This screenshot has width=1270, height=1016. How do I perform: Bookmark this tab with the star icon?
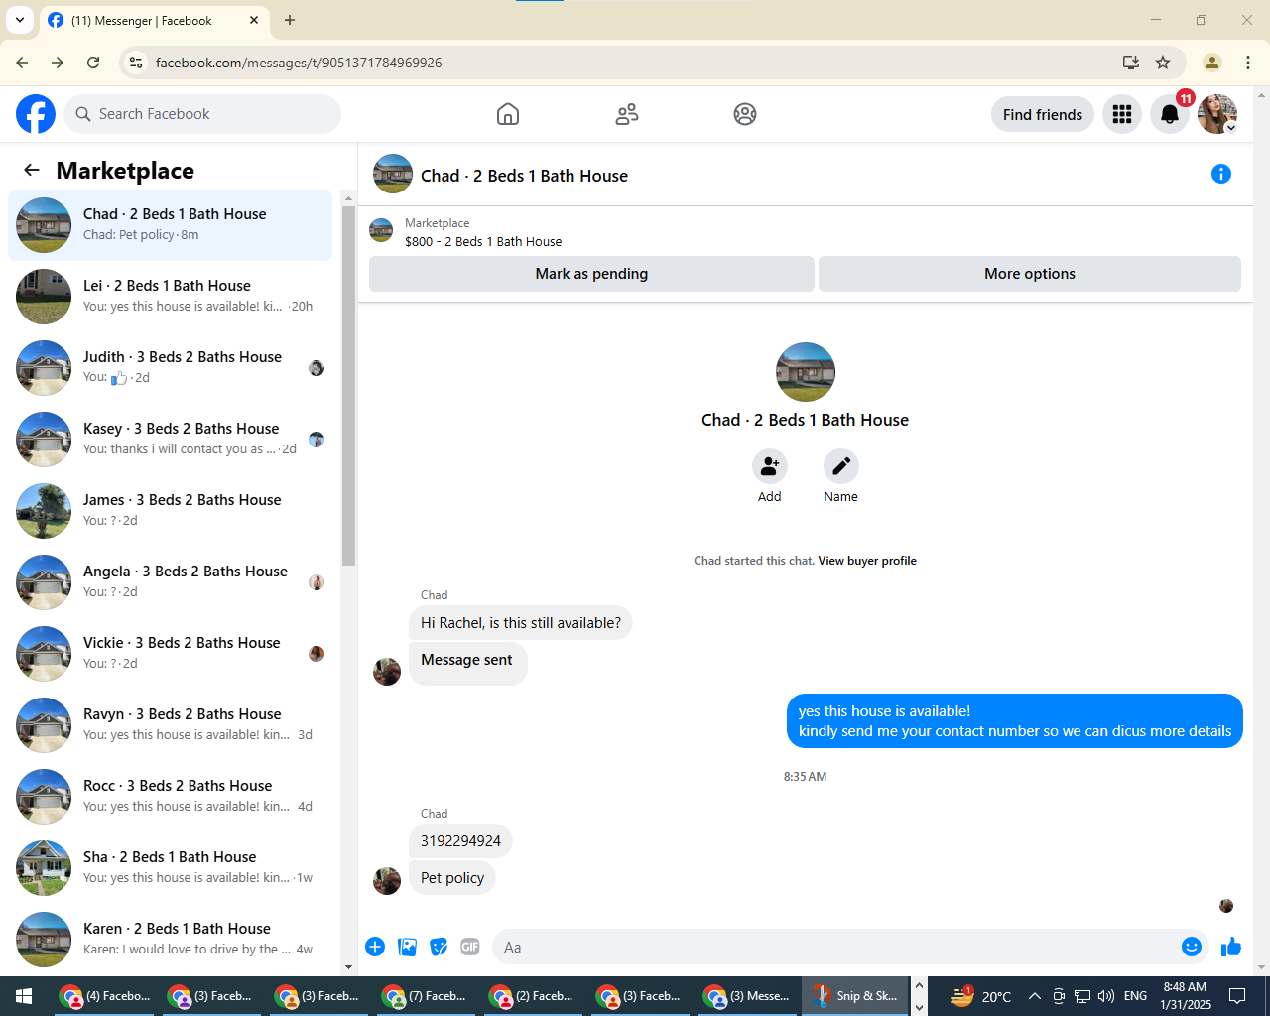[x=1163, y=63]
